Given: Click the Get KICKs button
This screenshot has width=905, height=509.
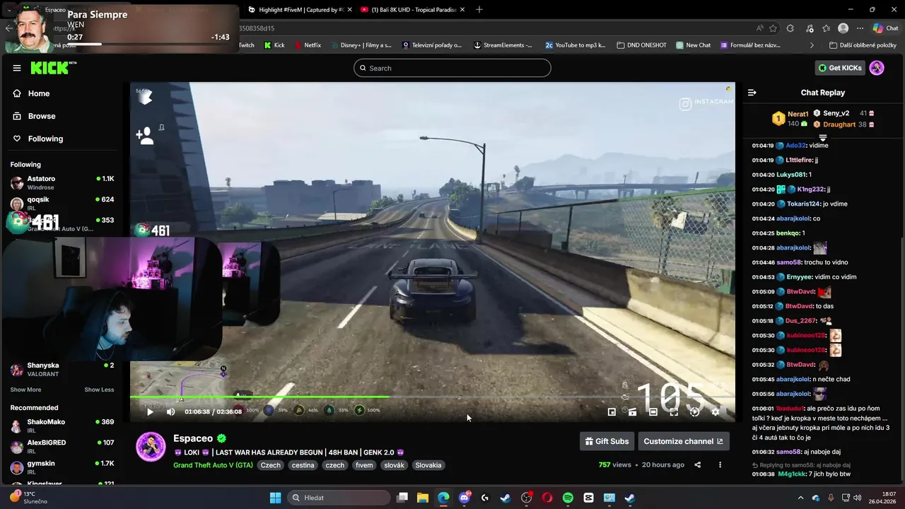Looking at the screenshot, I should [x=840, y=68].
